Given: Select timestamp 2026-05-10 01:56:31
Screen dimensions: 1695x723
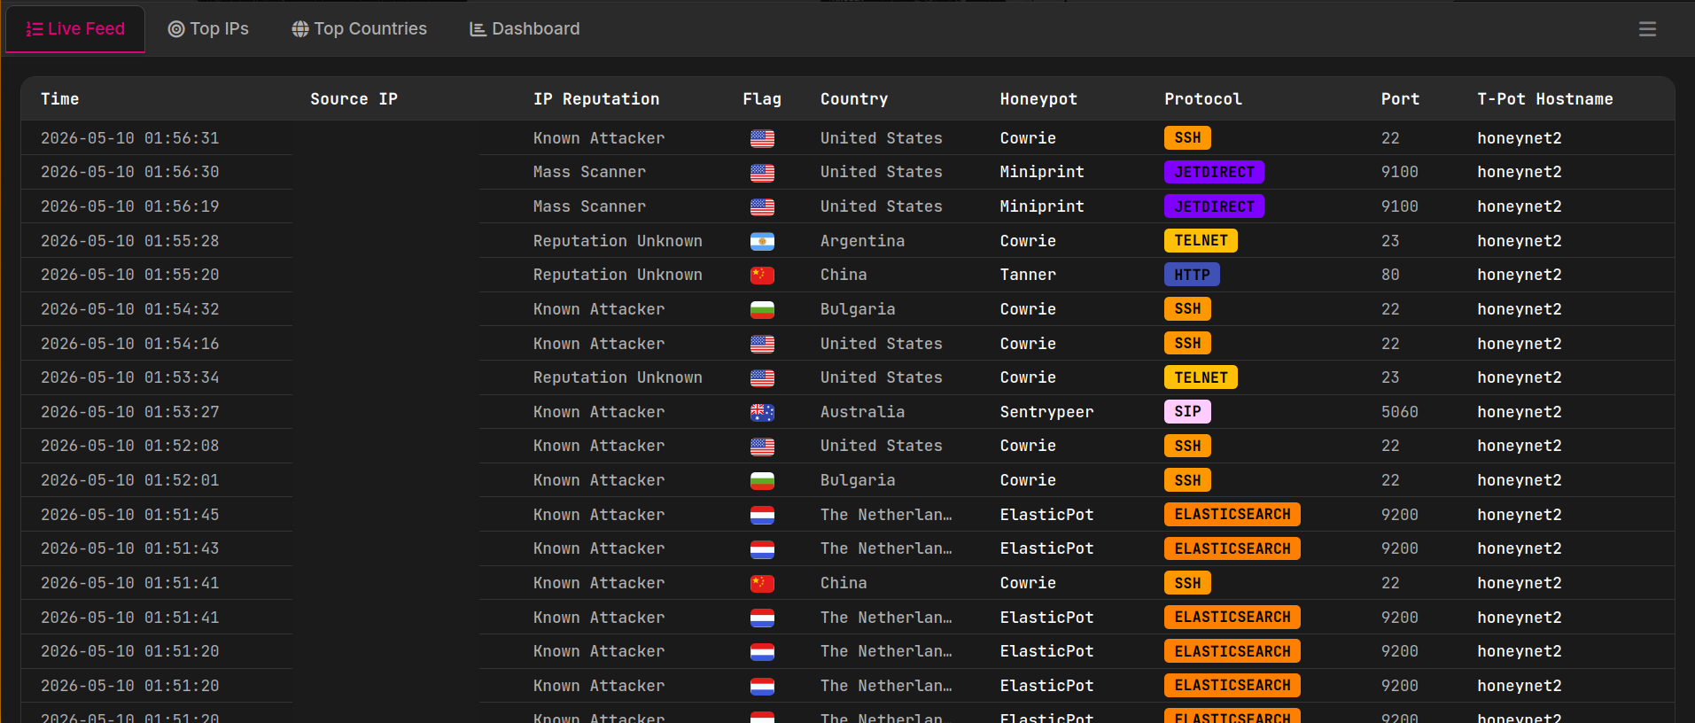Looking at the screenshot, I should [x=130, y=138].
